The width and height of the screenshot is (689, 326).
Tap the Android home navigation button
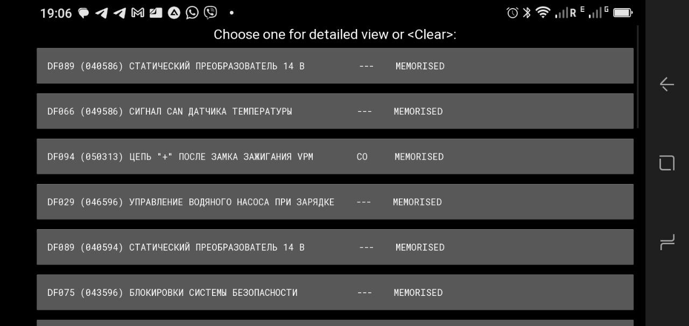coord(667,163)
